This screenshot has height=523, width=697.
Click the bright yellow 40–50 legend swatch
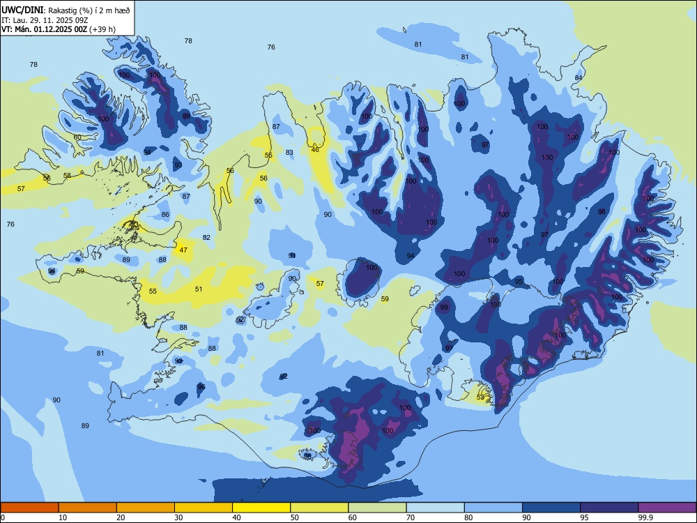pos(261,508)
